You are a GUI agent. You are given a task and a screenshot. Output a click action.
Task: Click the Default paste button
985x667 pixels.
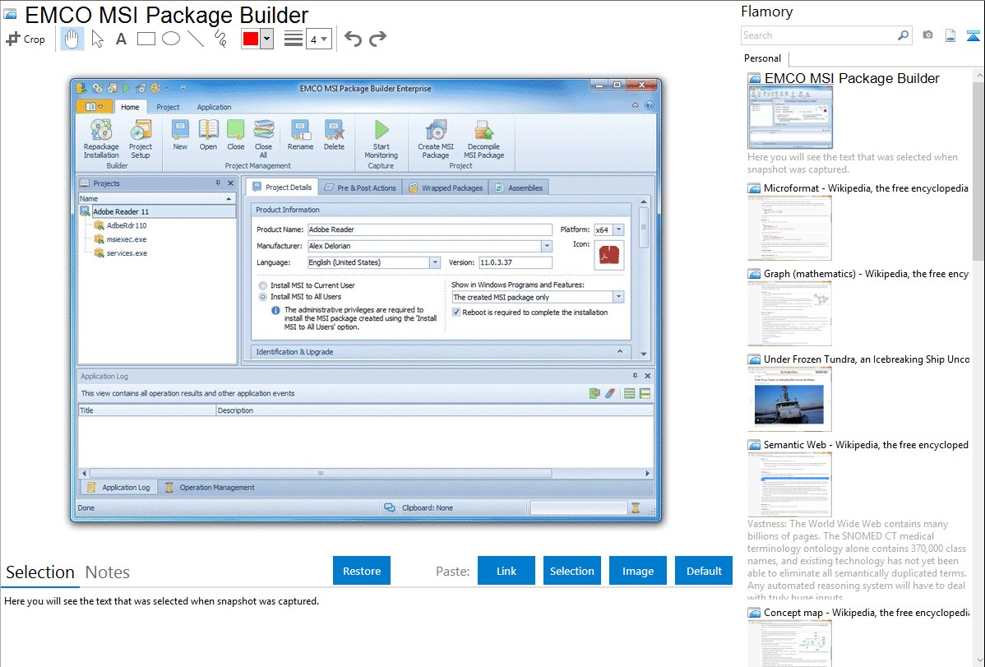pos(704,571)
